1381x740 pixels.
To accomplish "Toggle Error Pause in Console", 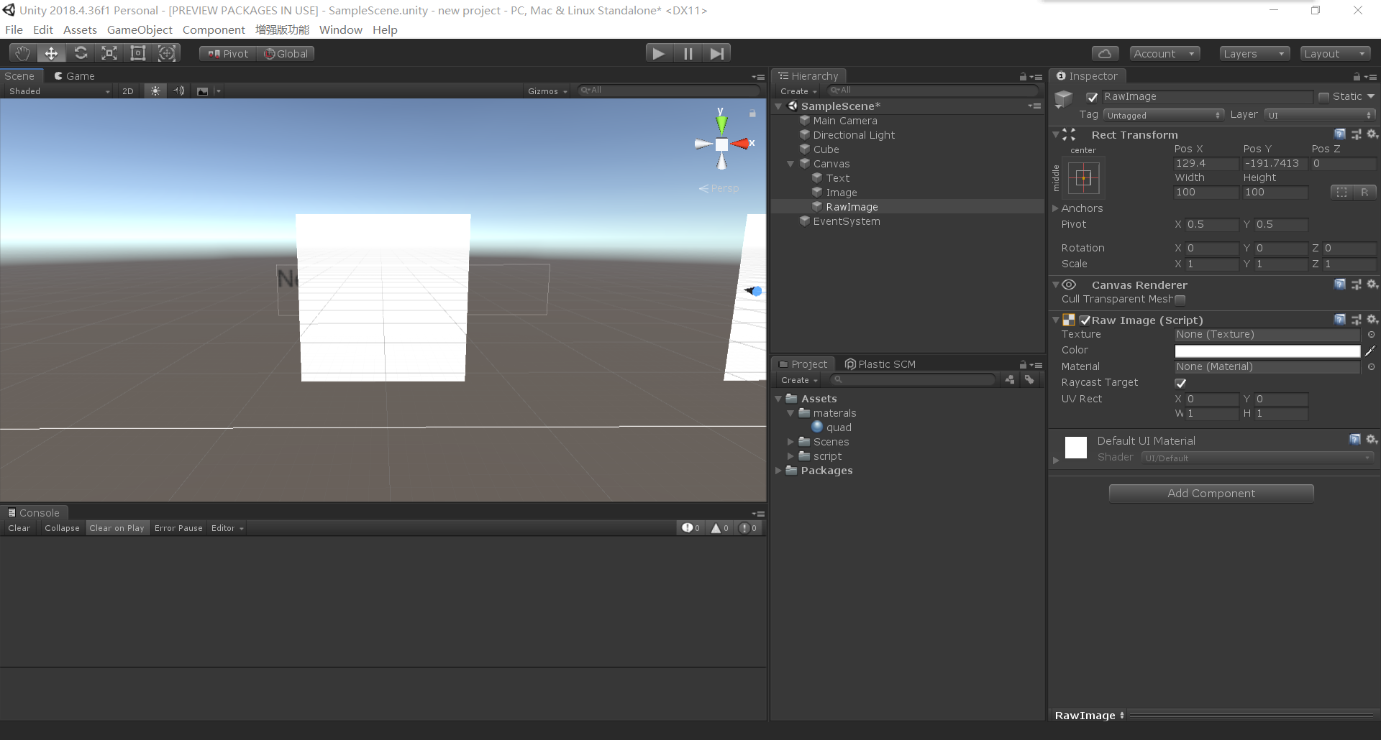I will pos(178,528).
